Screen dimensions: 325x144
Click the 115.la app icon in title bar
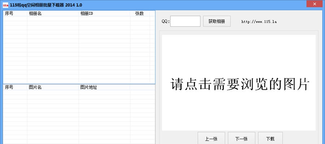(5, 5)
